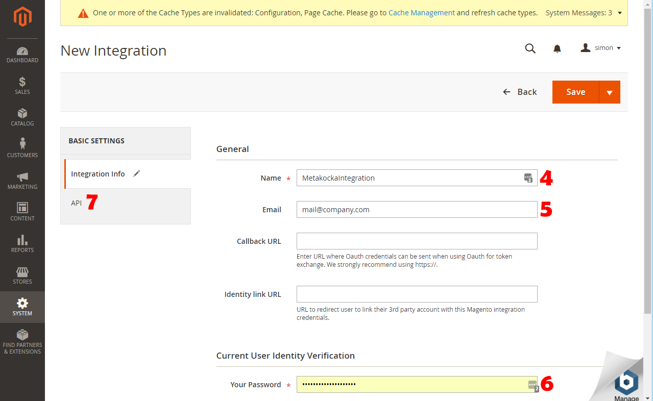653x401 pixels.
Task: Click the search magnifier icon
Action: (x=530, y=48)
